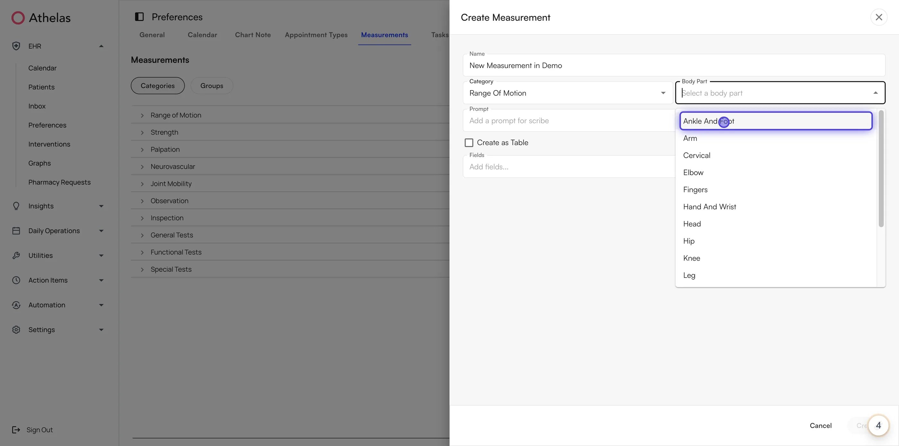Screen dimensions: 899x446
Task: Open the Category dropdown arrow
Action: (x=663, y=93)
